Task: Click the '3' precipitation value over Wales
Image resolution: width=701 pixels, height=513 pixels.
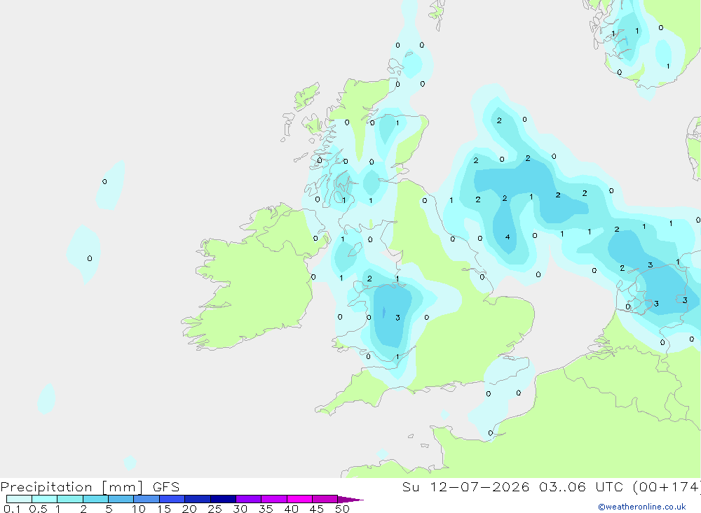Action: click(397, 318)
